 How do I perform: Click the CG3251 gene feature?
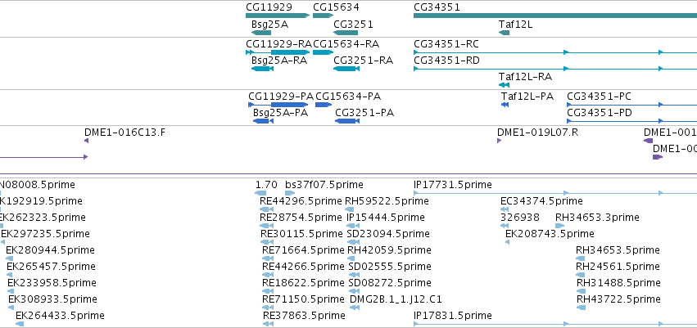pos(346,33)
